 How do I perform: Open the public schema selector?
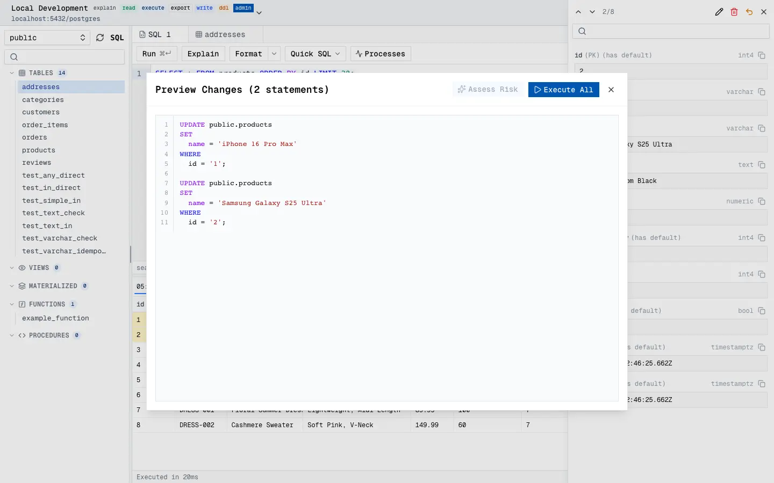47,38
